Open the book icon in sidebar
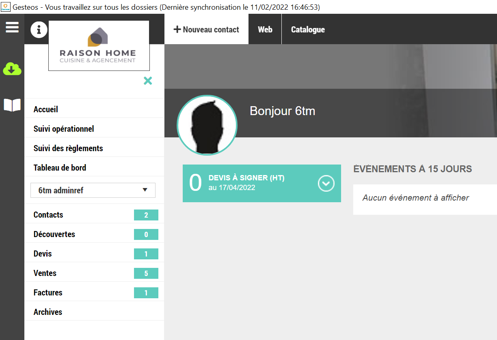 pyautogui.click(x=12, y=105)
